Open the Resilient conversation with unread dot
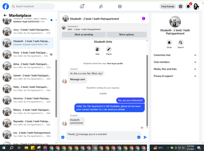Viewport: 204px width, 151px height. click(x=27, y=21)
